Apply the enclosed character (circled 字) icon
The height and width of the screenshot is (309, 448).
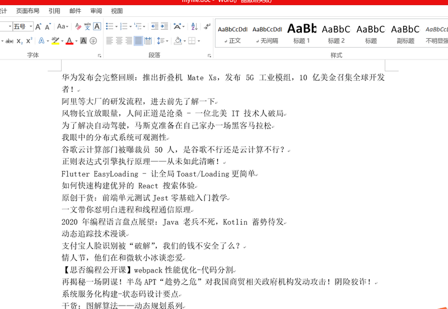(93, 41)
